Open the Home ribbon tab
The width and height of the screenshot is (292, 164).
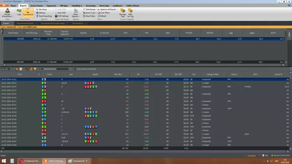click(13, 5)
